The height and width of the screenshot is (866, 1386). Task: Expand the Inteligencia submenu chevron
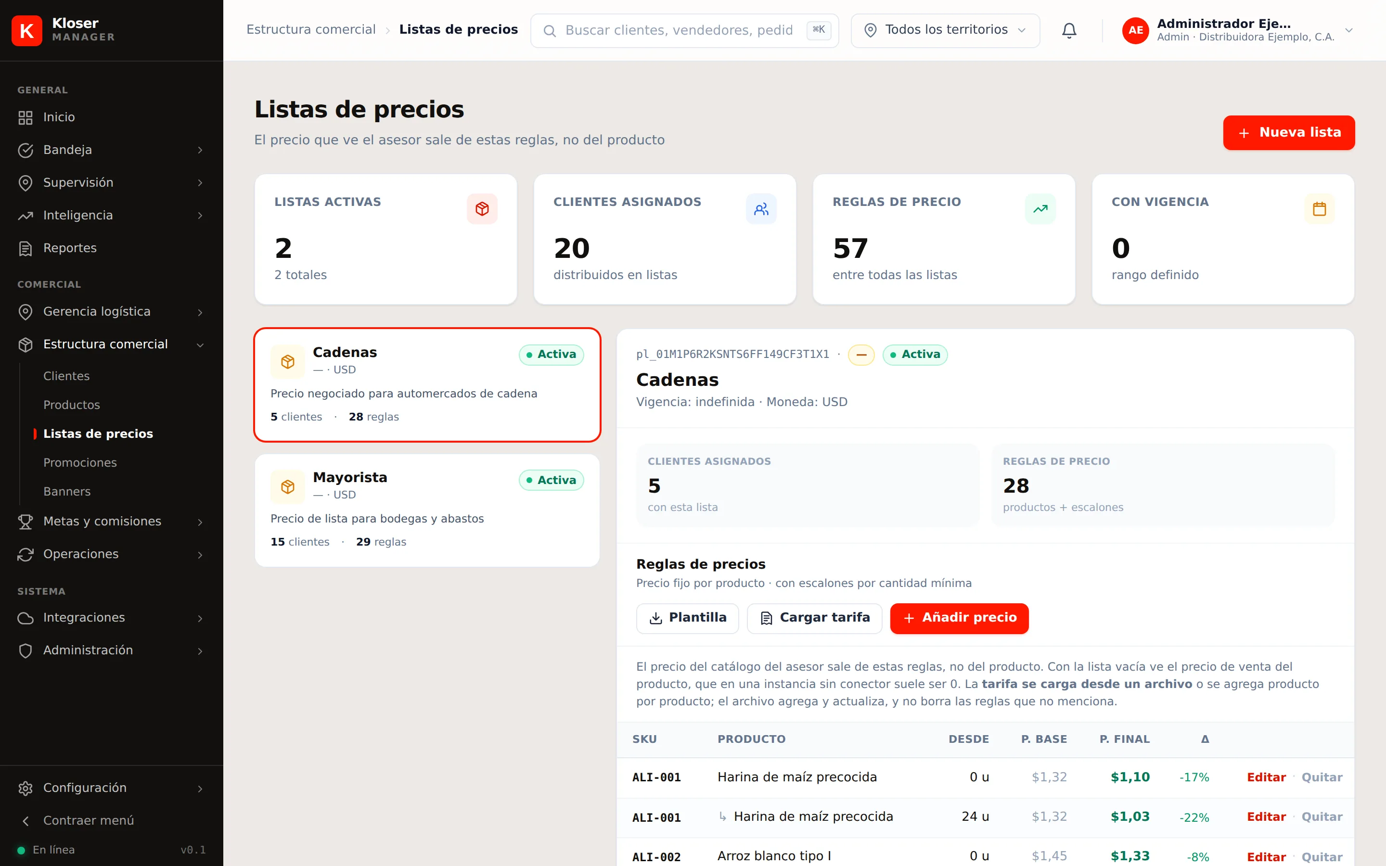[x=200, y=216]
